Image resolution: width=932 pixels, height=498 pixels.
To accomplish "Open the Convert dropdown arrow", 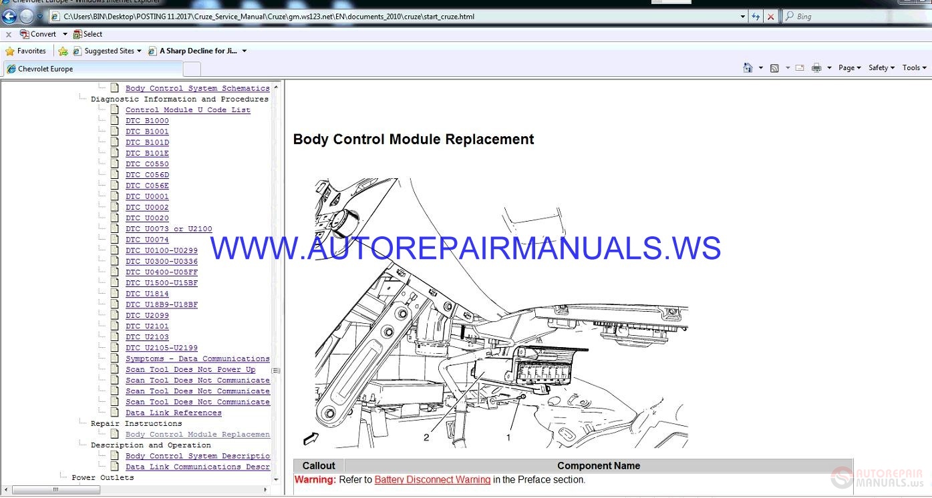I will (65, 34).
